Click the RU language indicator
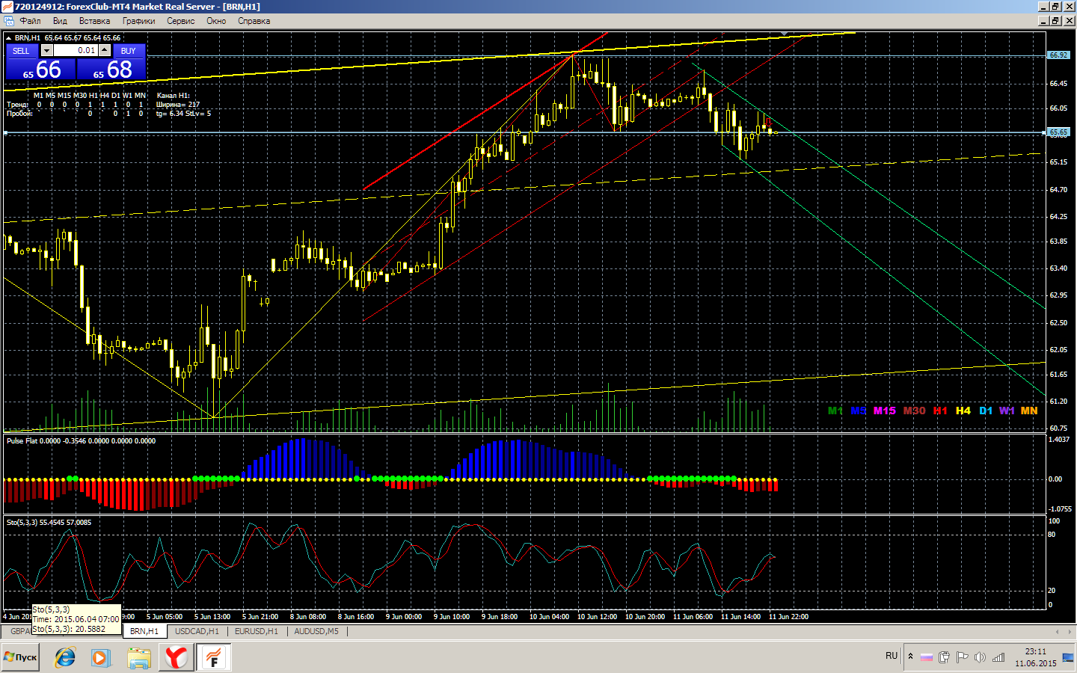1077x673 pixels. click(x=892, y=656)
